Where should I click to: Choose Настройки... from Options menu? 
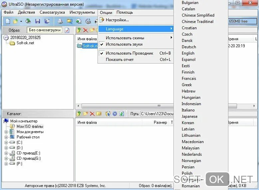pyautogui.click(x=136, y=20)
